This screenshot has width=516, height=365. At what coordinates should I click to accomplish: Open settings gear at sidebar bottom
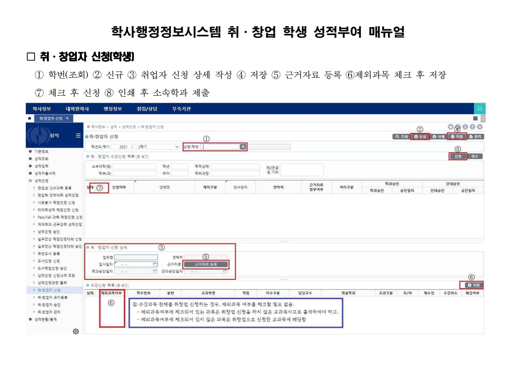tap(75, 331)
